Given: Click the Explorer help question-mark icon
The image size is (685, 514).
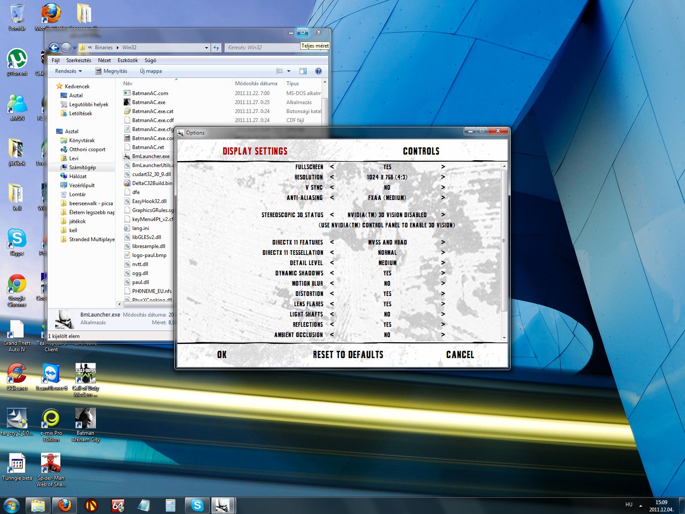Looking at the screenshot, I should 319,71.
